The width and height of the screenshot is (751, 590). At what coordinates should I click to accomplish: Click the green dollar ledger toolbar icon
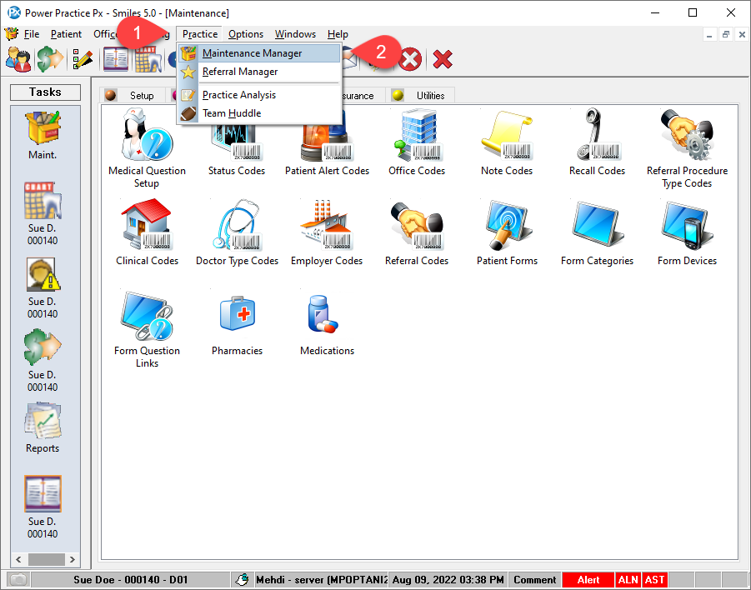(x=50, y=60)
